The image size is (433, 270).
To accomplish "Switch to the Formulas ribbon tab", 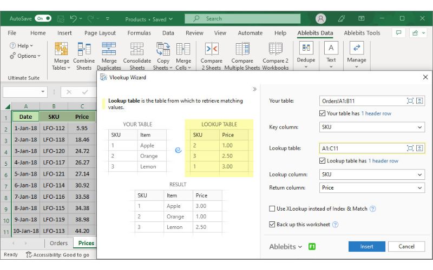I will click(x=139, y=33).
